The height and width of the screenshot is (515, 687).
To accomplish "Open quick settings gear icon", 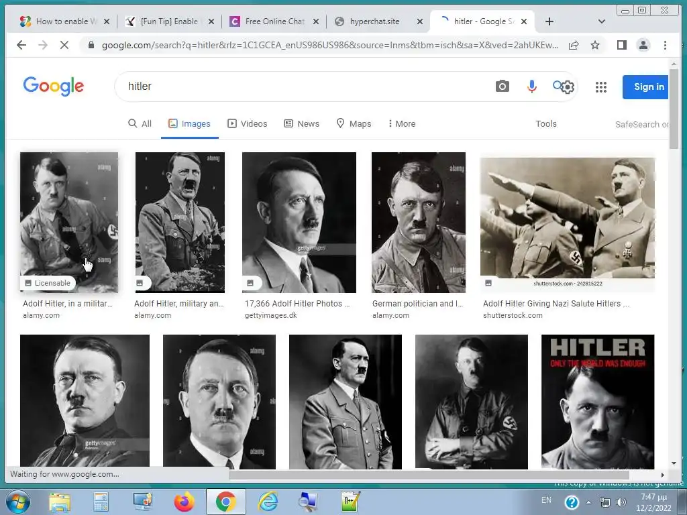I will pos(568,87).
